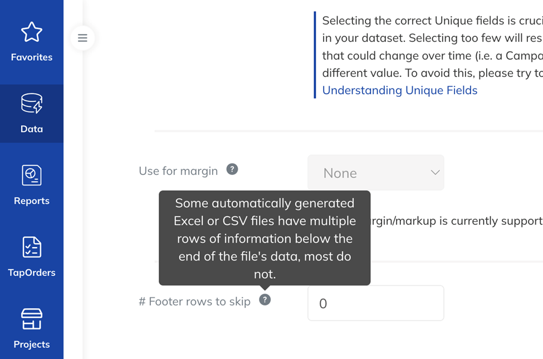
Task: Select the Favorites label in sidebar
Action: point(32,57)
